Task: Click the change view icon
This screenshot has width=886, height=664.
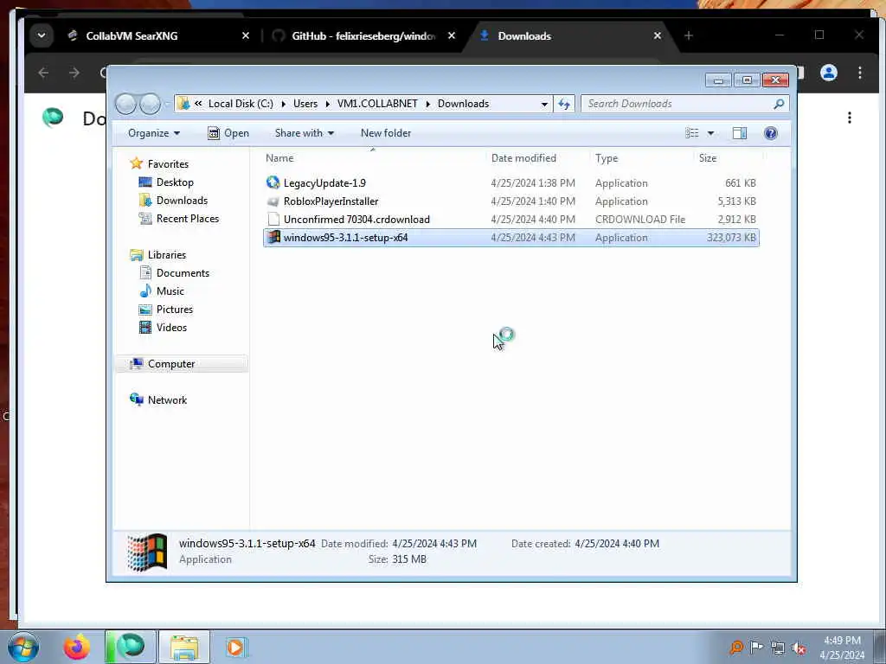Action: [692, 133]
